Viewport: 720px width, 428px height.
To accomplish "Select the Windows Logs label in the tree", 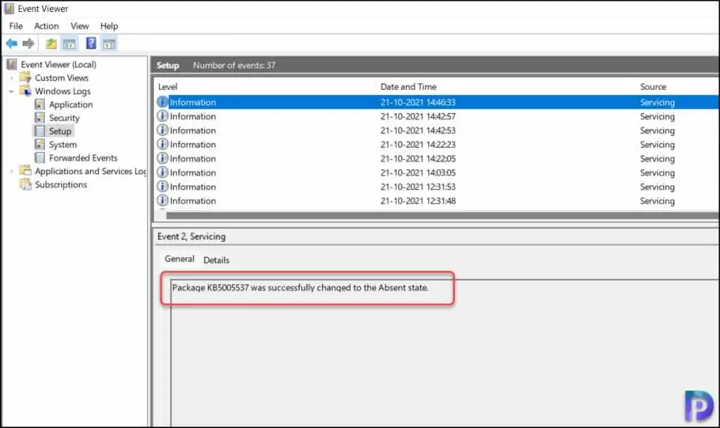I will 63,91.
